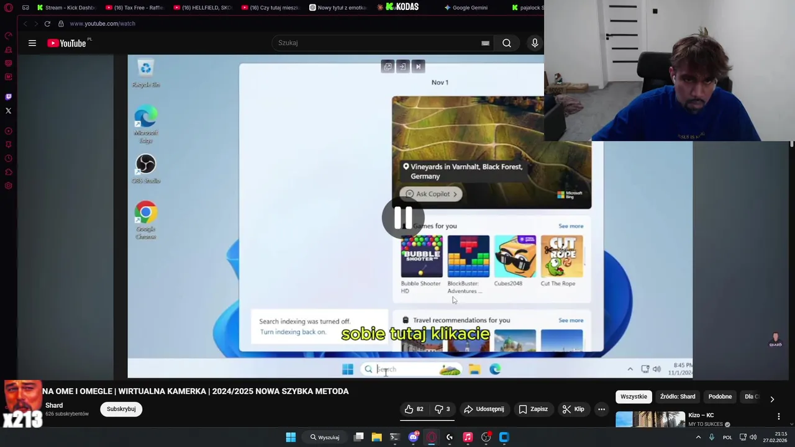Open the on-screen keyboard icon in the search box

click(x=485, y=43)
